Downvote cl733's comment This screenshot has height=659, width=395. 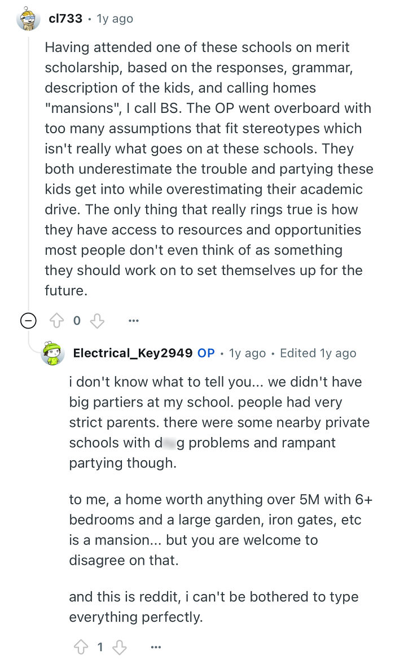[96, 320]
